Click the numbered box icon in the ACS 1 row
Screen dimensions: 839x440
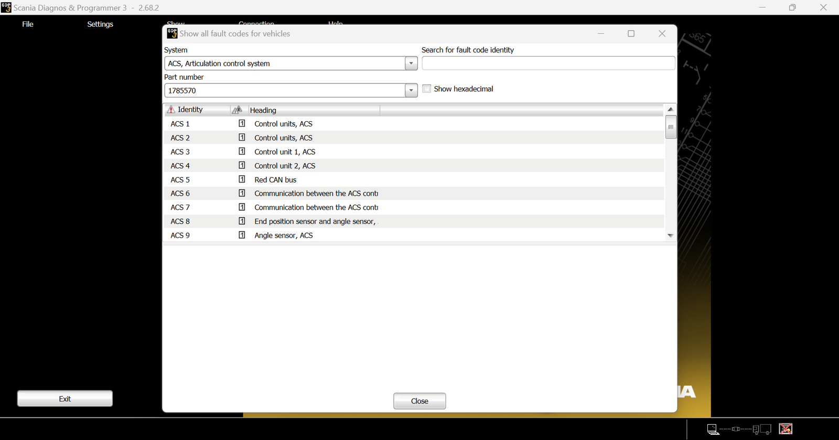tap(242, 123)
